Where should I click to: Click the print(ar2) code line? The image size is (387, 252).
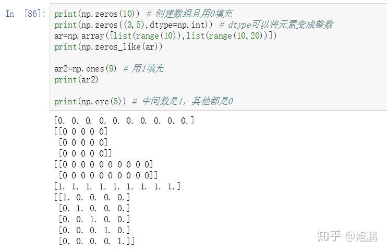[x=76, y=80]
